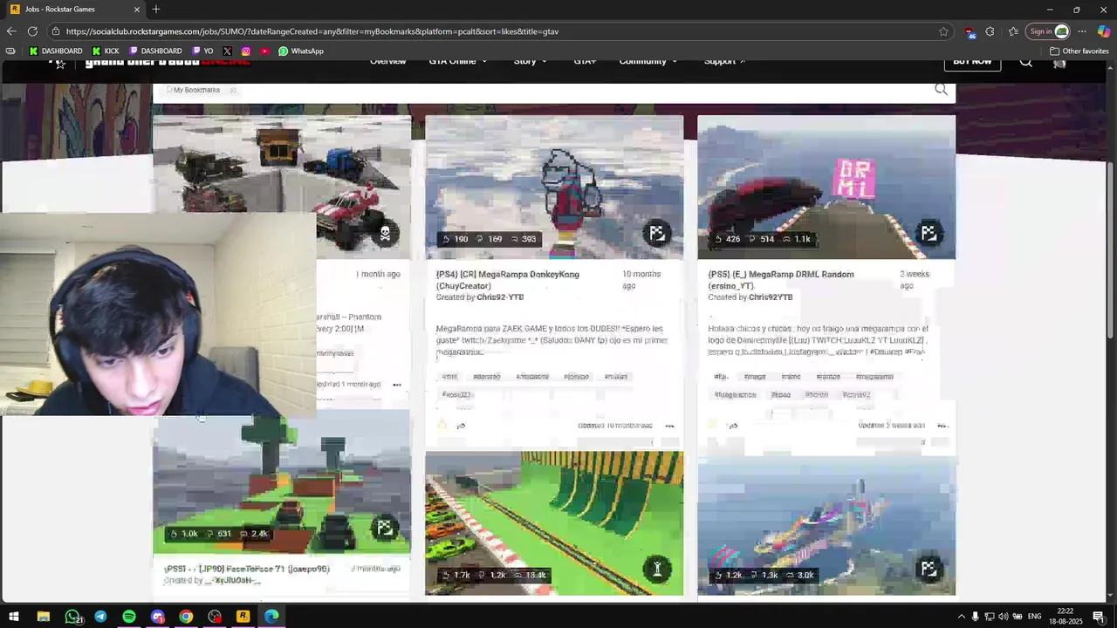Open the system tray volume icon
Viewport: 1117px width, 628px height.
point(1003,617)
